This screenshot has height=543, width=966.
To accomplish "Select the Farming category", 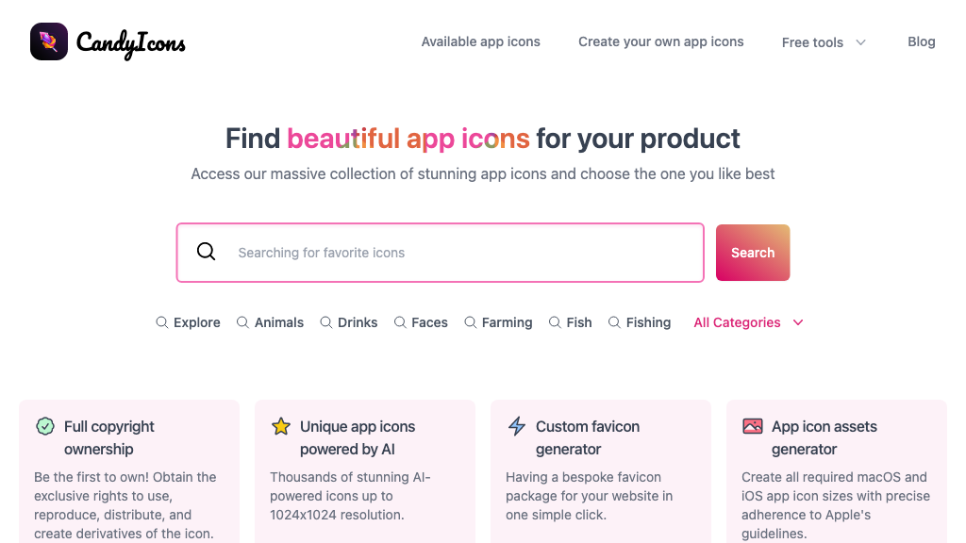I will 507,322.
